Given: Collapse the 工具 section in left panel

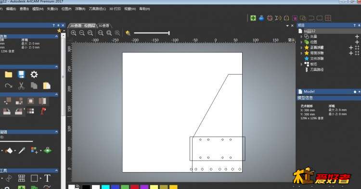Looking at the screenshot, I should coord(56,170).
